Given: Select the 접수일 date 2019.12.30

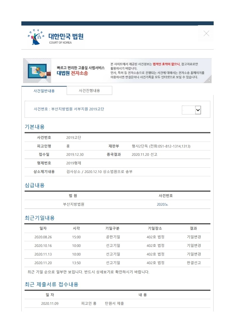Looking at the screenshot, I should click(75, 154).
